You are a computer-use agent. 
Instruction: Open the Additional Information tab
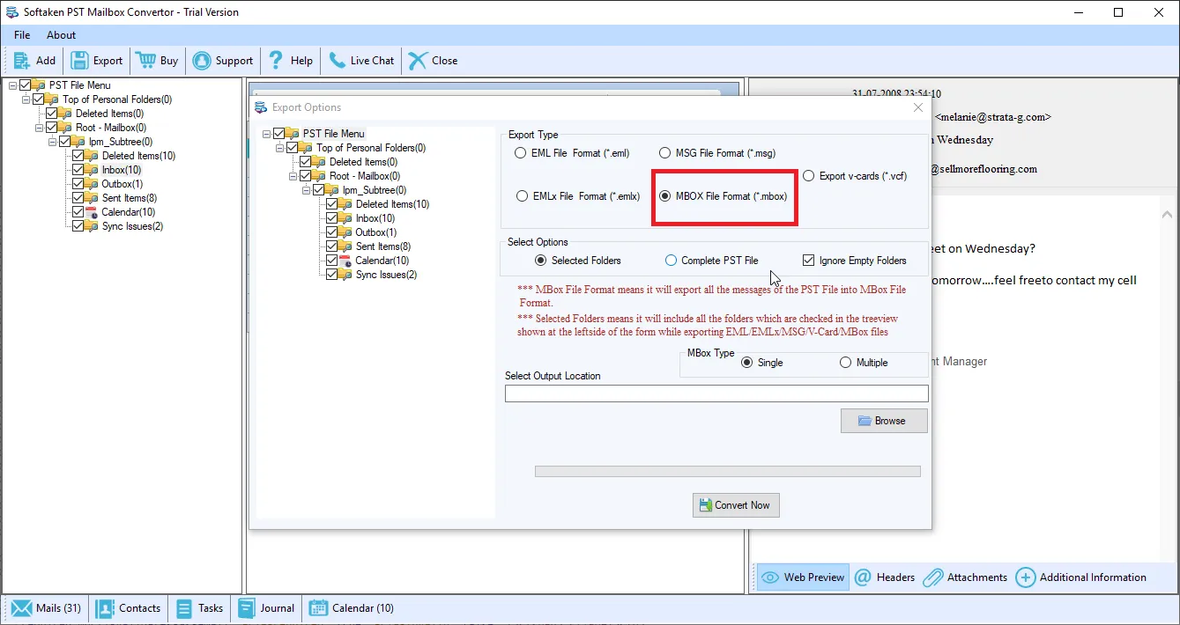coord(1081,577)
